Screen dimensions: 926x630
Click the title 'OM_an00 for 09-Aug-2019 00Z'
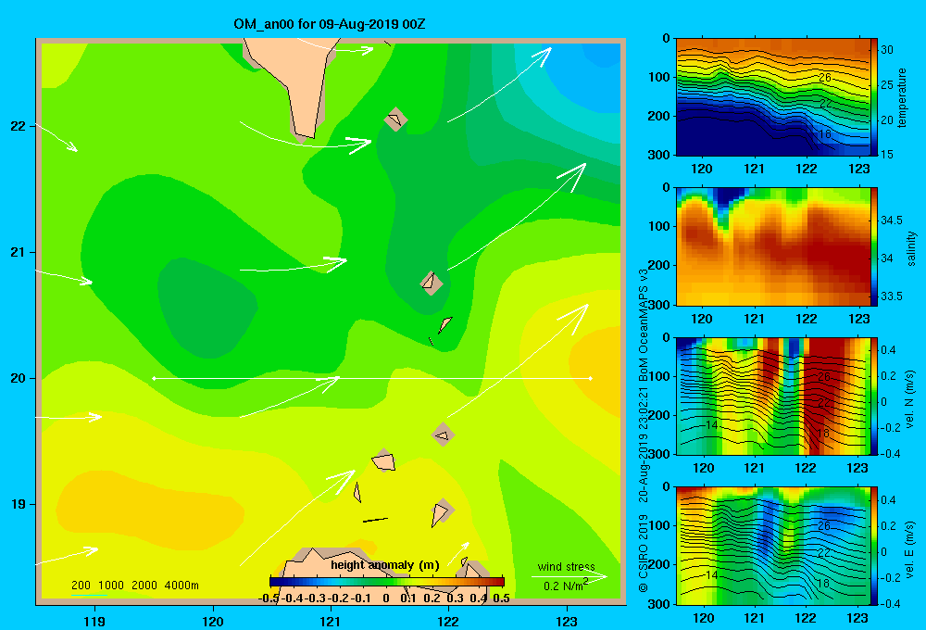click(330, 24)
